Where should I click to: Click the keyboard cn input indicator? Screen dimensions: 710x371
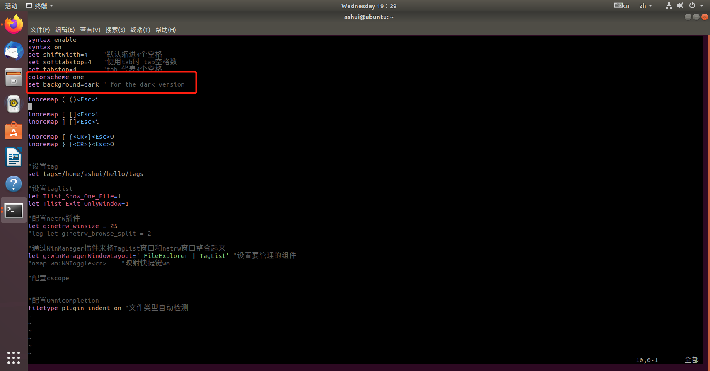[x=621, y=6]
